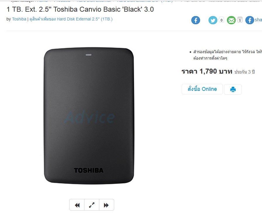Image resolution: width=262 pixels, height=217 pixels.
Task: Click the Toshiba hard drive product image
Action: pos(89,116)
